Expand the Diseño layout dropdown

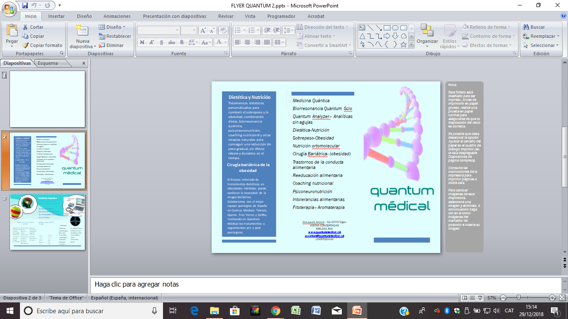point(112,27)
